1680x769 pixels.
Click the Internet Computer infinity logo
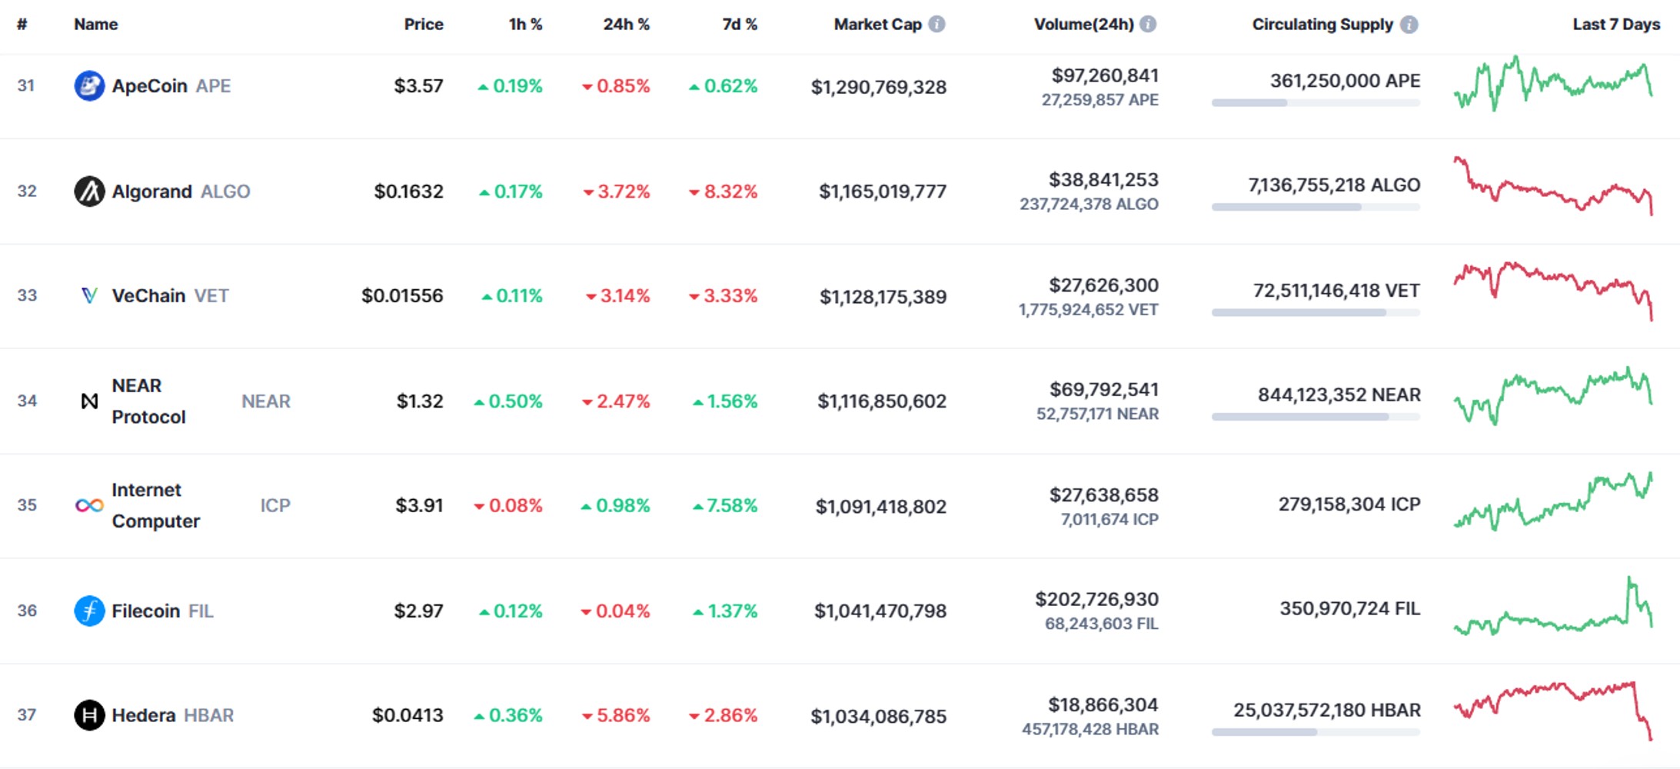click(89, 505)
